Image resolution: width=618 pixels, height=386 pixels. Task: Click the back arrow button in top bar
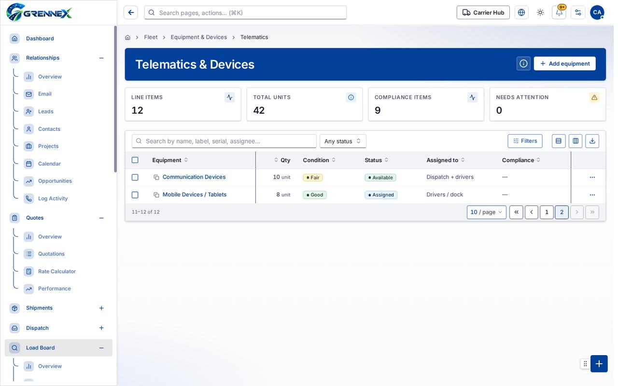[x=131, y=13]
